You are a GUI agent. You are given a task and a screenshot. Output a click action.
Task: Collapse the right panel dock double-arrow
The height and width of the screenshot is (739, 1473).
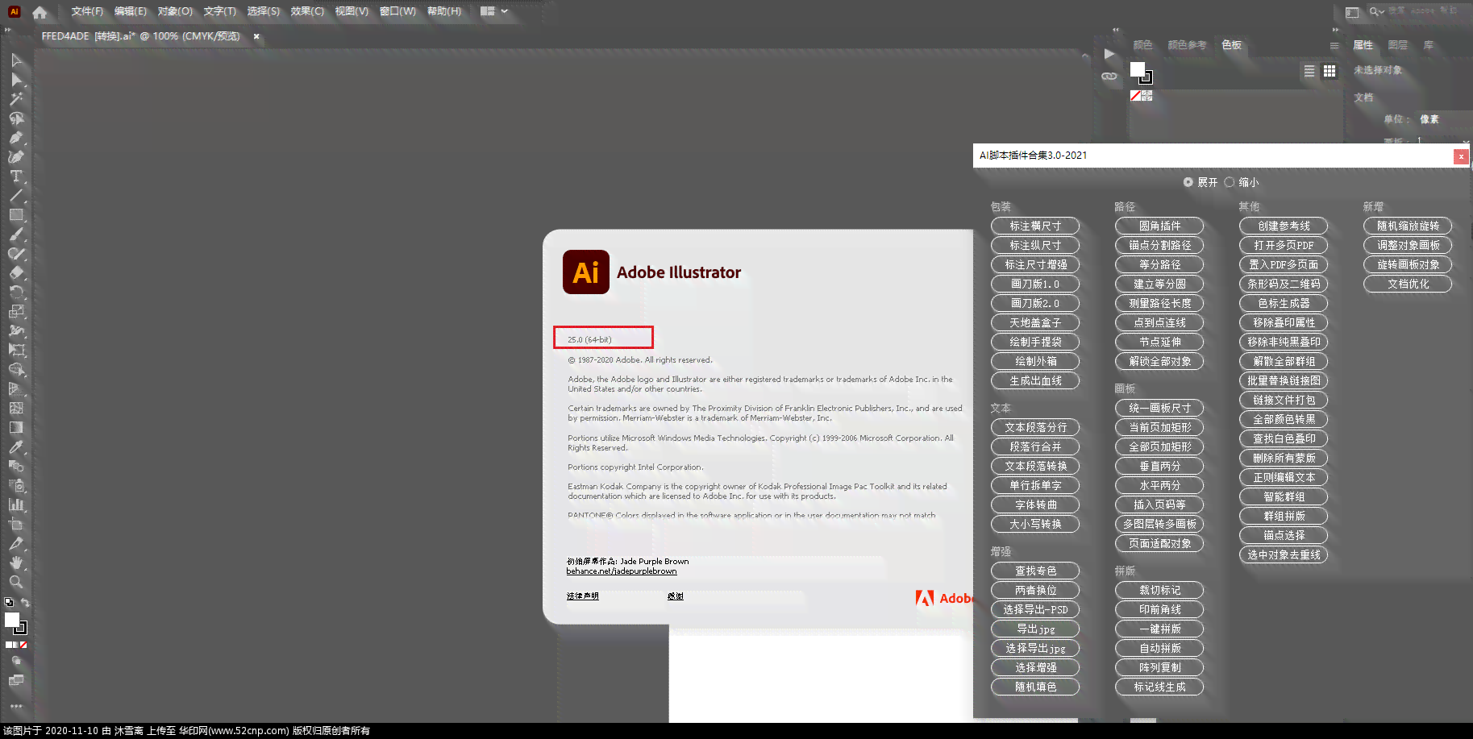tap(1335, 30)
